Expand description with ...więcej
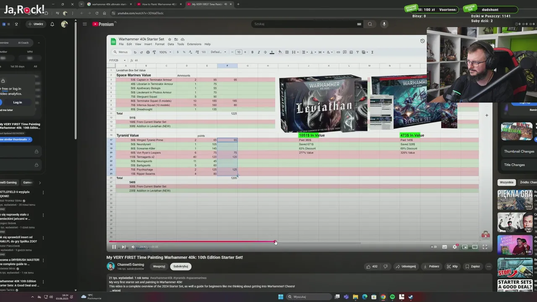 pos(115,290)
